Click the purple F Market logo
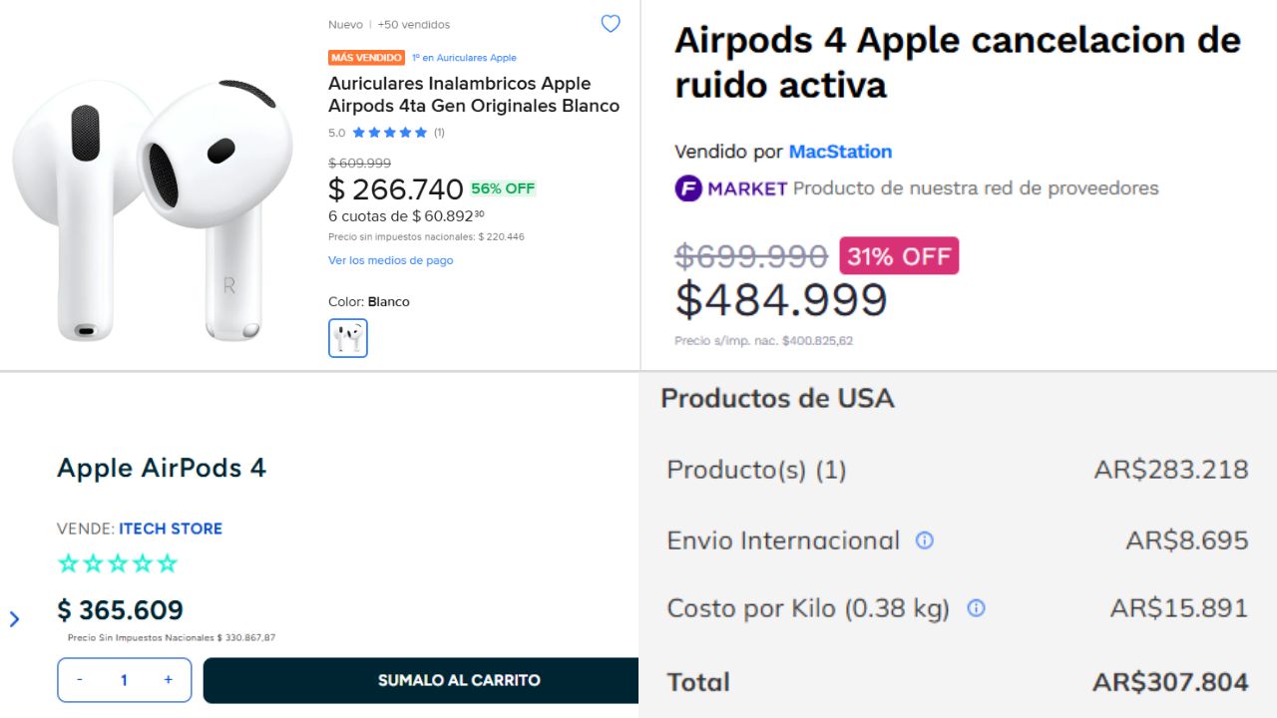1277x718 pixels. 689,187
